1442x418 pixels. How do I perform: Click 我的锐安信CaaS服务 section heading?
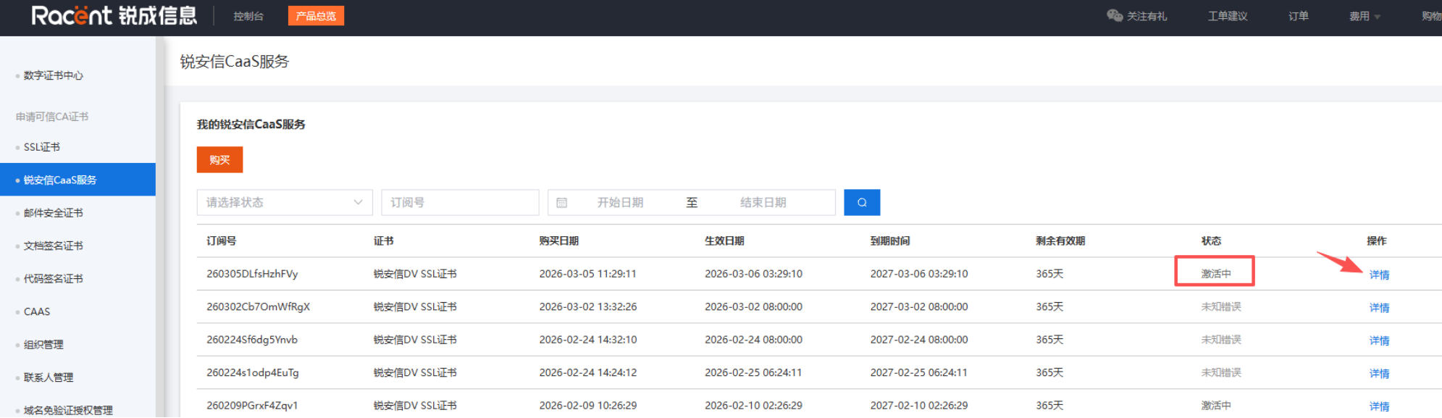[x=251, y=125]
